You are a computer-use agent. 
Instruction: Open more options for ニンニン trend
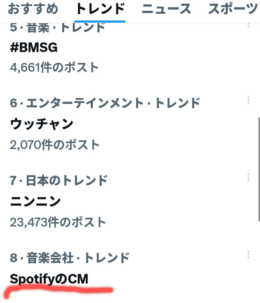pos(248,177)
